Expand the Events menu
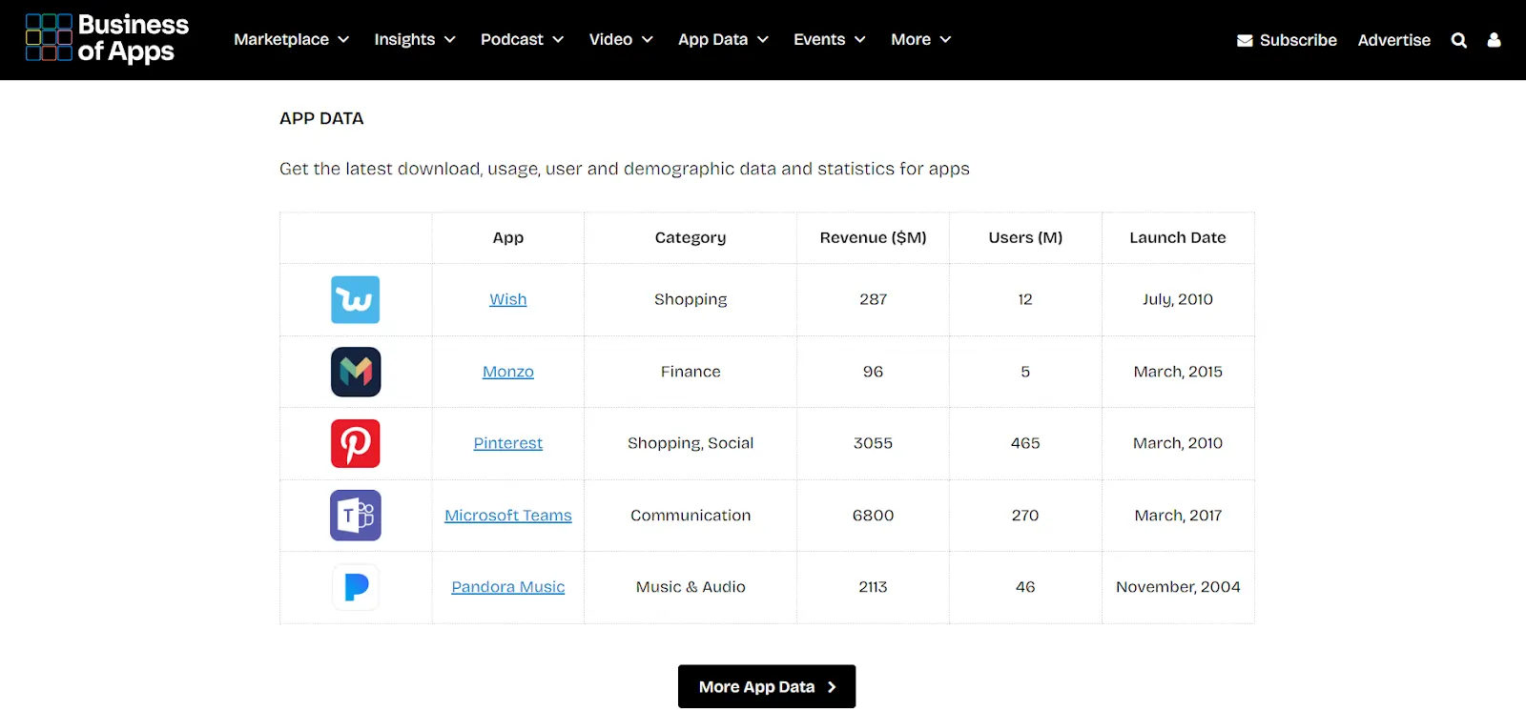 pos(830,39)
